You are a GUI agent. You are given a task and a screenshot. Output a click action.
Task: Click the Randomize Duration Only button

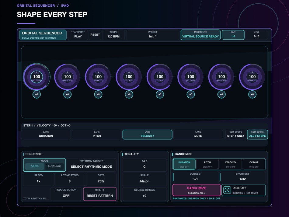[x=197, y=190]
